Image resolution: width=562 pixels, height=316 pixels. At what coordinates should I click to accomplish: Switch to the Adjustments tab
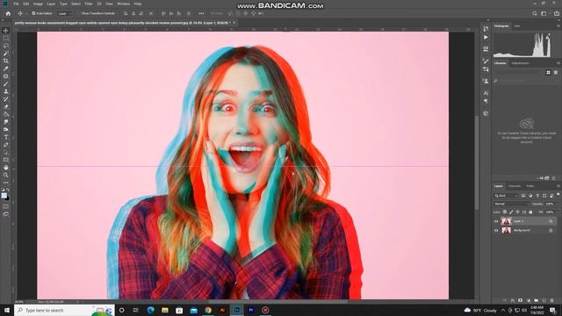pos(520,63)
